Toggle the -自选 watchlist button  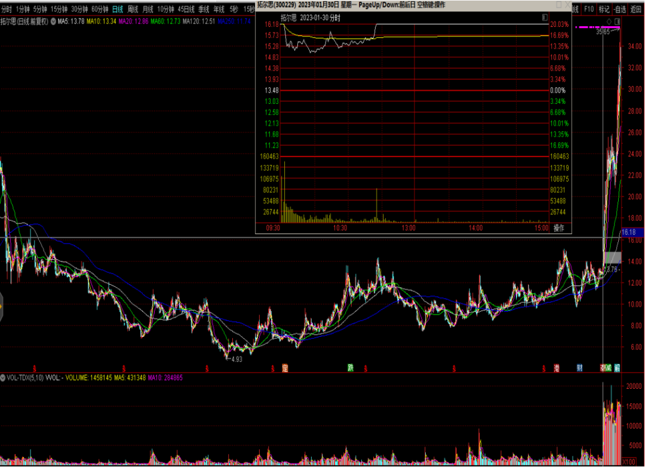click(x=620, y=9)
